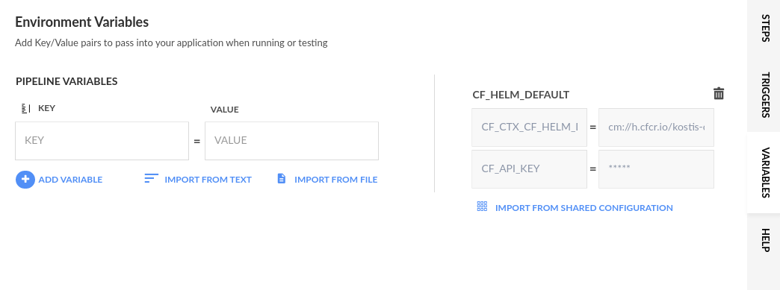780x290 pixels.
Task: Click the ADD VARIABLE label
Action: coord(70,180)
